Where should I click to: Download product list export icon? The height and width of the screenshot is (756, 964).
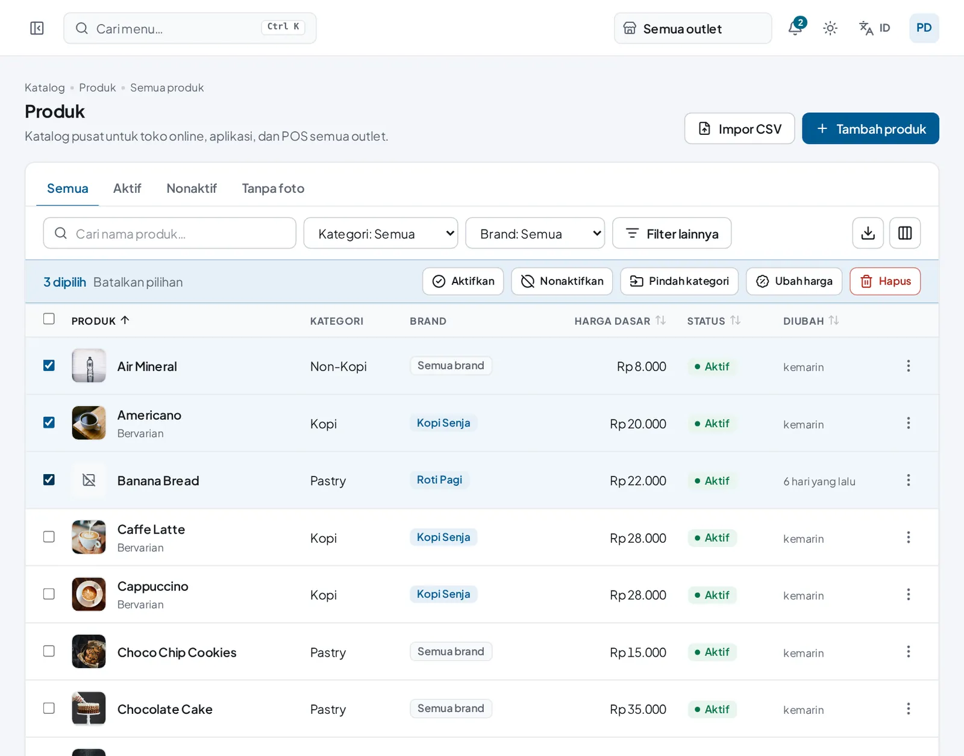pos(868,233)
